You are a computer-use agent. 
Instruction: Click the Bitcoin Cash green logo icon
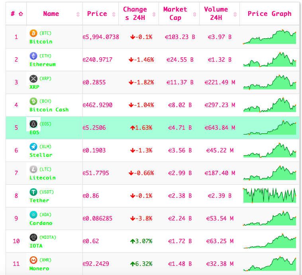[33, 101]
